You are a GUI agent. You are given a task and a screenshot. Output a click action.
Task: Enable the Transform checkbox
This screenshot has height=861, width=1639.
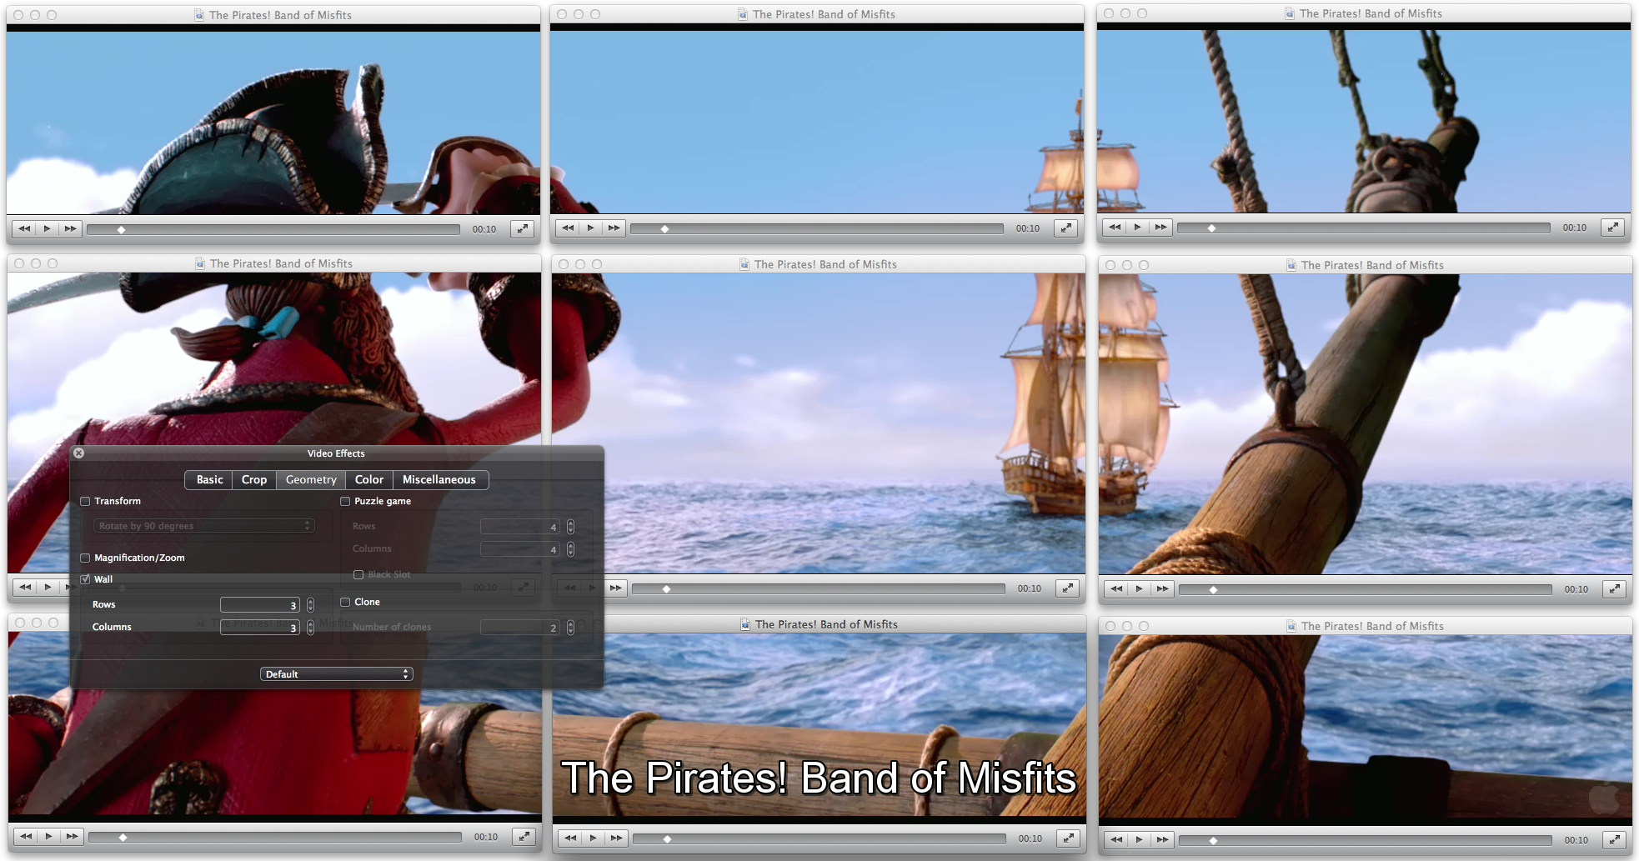[x=85, y=502]
